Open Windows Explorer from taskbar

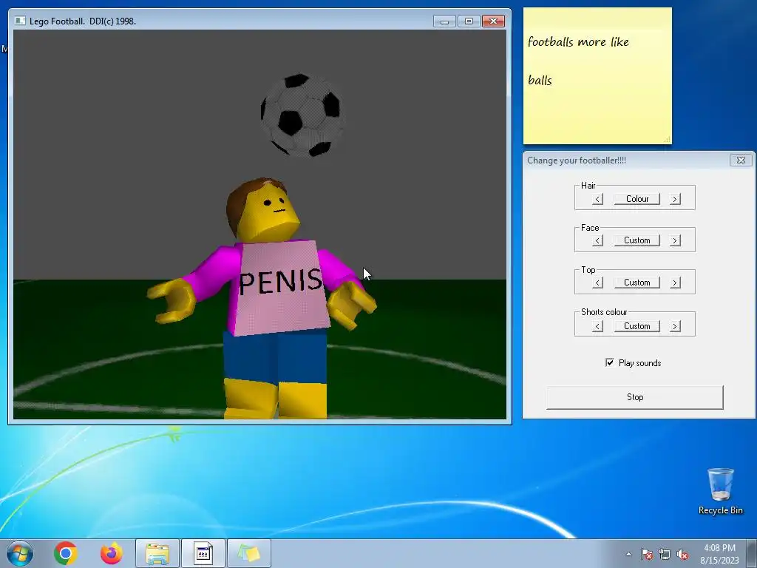click(157, 553)
